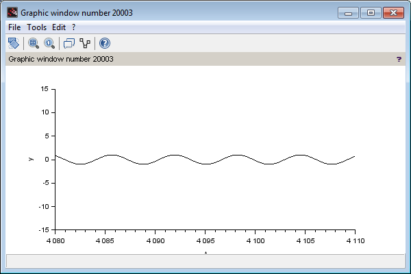Click the purple question mark on info bar
This screenshot has height=274, width=411.
[399, 60]
